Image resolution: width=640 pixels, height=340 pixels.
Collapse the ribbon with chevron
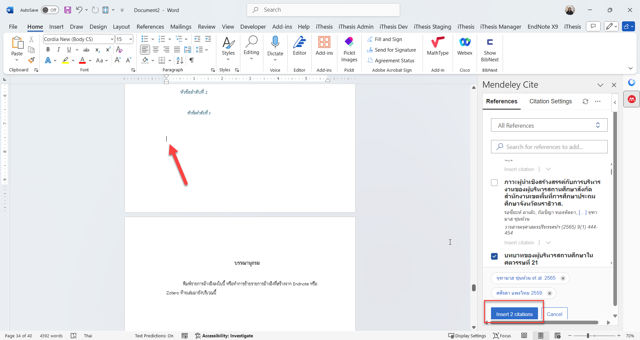630,68
